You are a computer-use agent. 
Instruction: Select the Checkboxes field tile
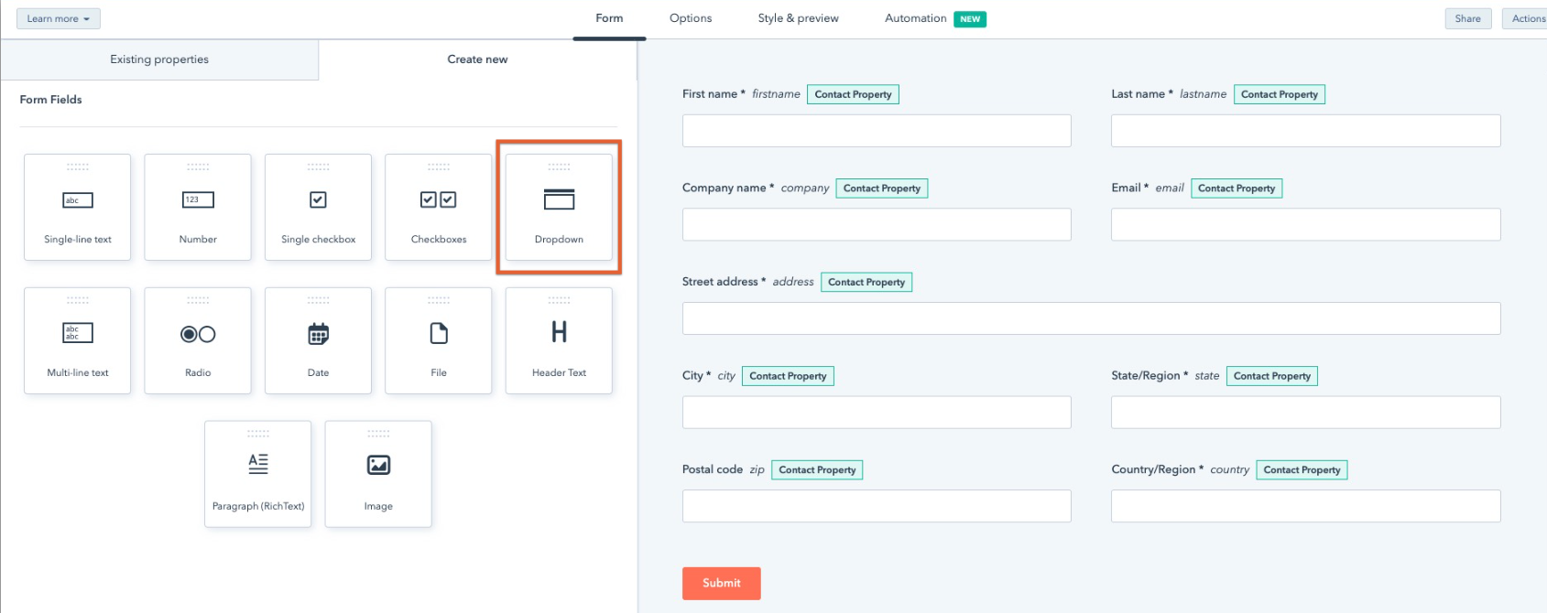coord(439,208)
